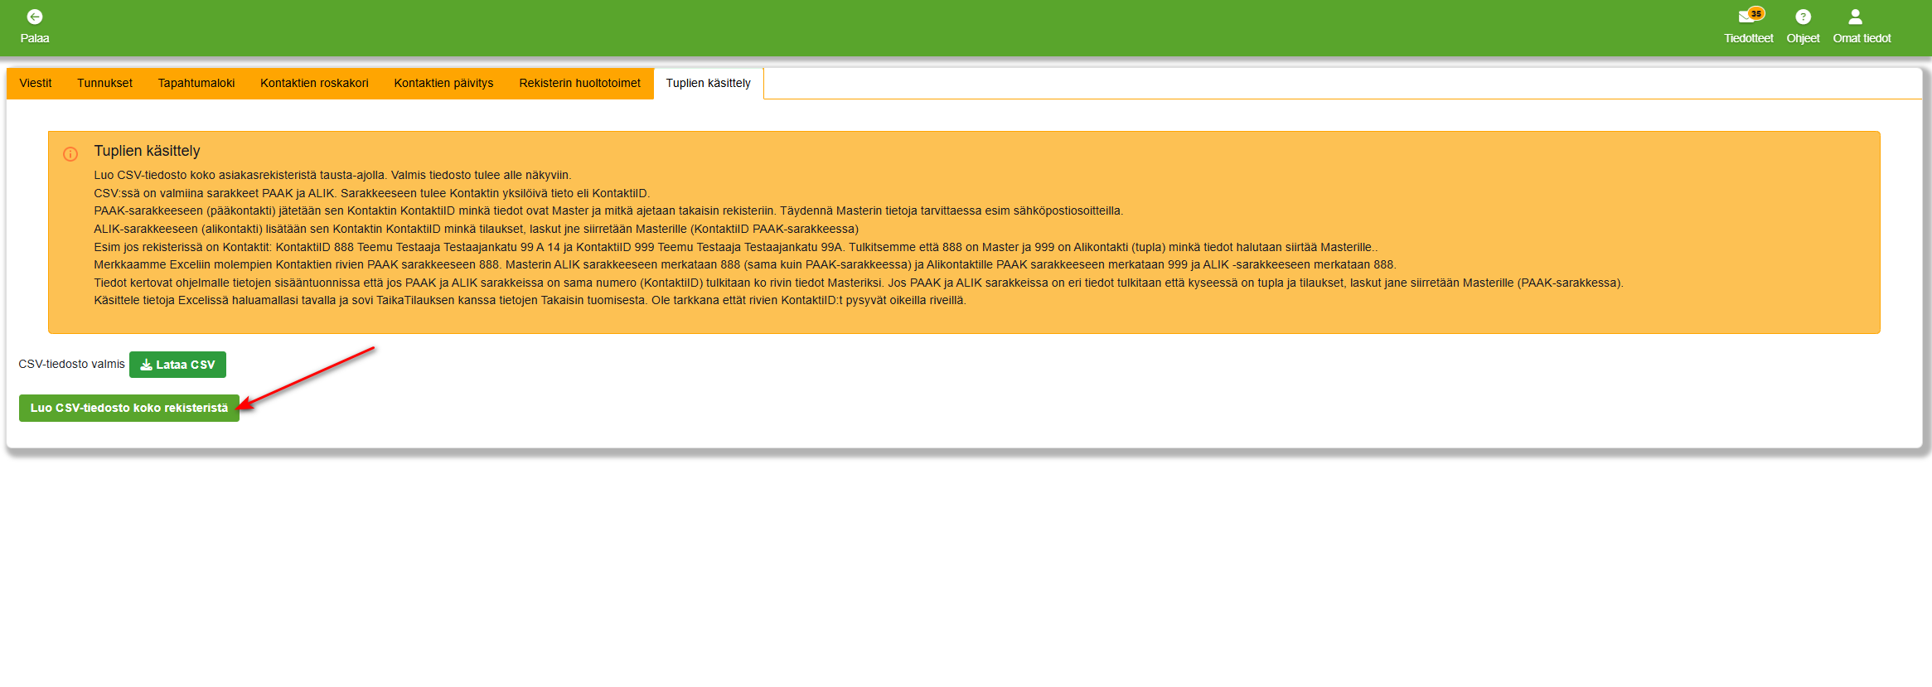Open help via the question mark icon
Screen dimensions: 1932x687
click(x=1803, y=17)
